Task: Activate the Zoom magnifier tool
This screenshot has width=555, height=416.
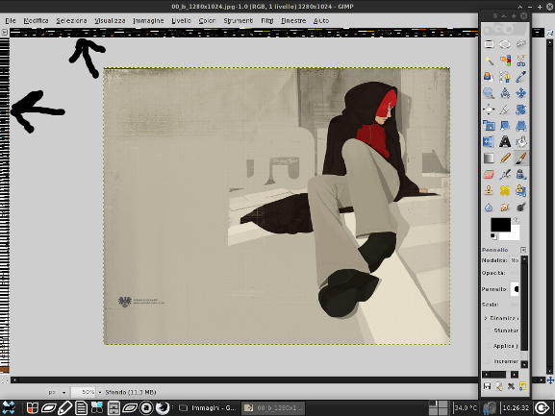Action: pyautogui.click(x=489, y=93)
